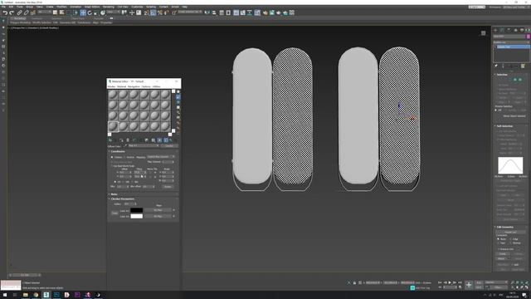Open Render Setup from the toolbar
The image size is (531, 299).
pyautogui.click(x=265, y=12)
